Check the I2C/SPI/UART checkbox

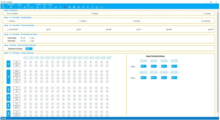(8, 29)
